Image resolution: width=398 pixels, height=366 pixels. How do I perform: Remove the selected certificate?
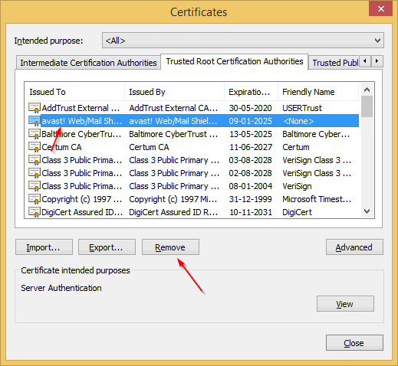pyautogui.click(x=170, y=247)
